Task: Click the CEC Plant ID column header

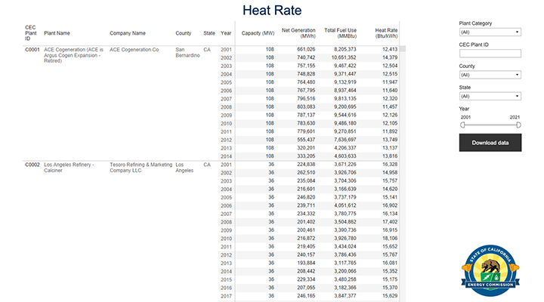Action: pos(30,33)
